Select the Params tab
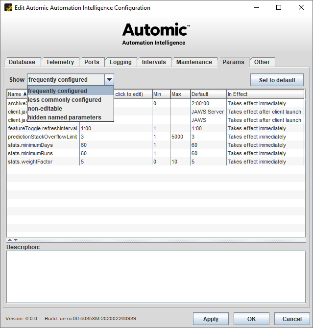Viewport: 313px width, 328px height. coord(233,62)
